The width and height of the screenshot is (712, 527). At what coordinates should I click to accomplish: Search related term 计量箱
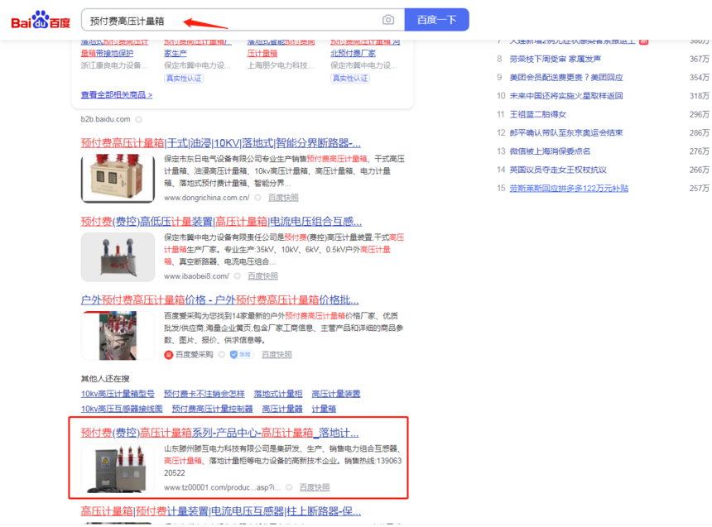pos(324,409)
